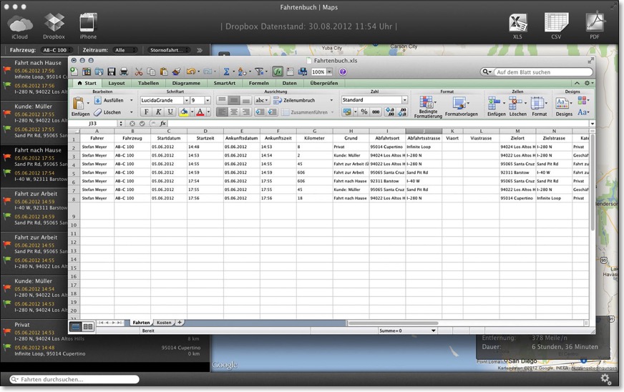624x392 pixels.
Task: Open Stornofahrt filter dropdown
Action: (x=169, y=50)
